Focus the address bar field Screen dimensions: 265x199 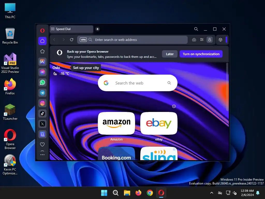click(132, 40)
